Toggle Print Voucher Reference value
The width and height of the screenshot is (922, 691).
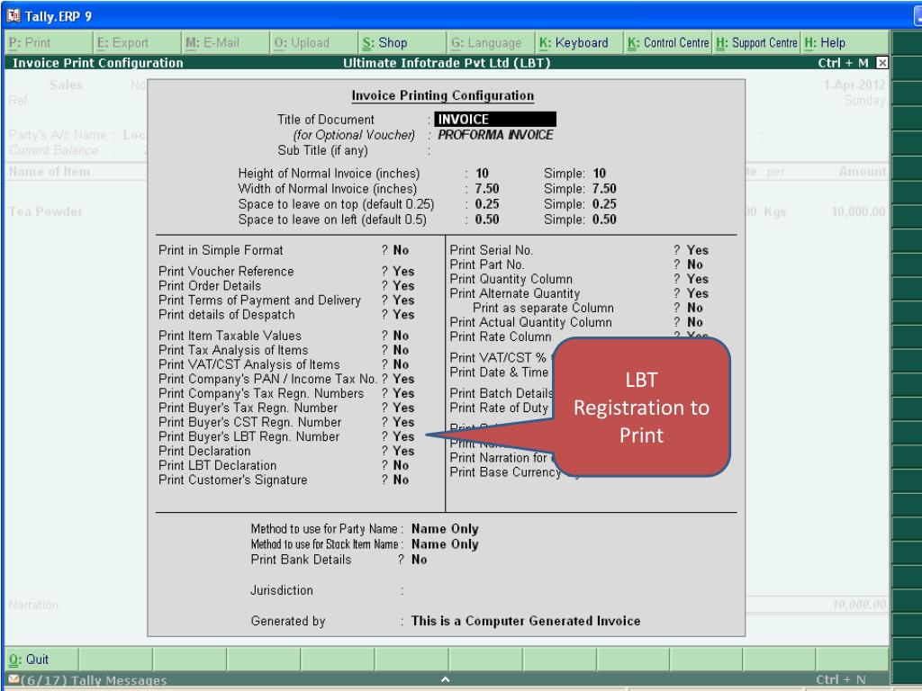pos(403,272)
